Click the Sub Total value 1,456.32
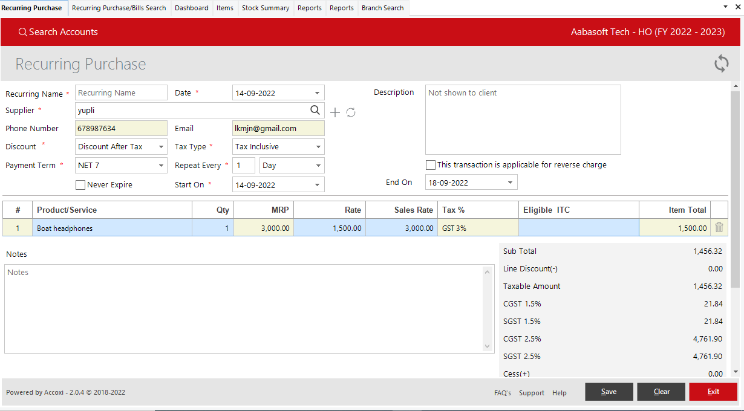 pos(708,251)
